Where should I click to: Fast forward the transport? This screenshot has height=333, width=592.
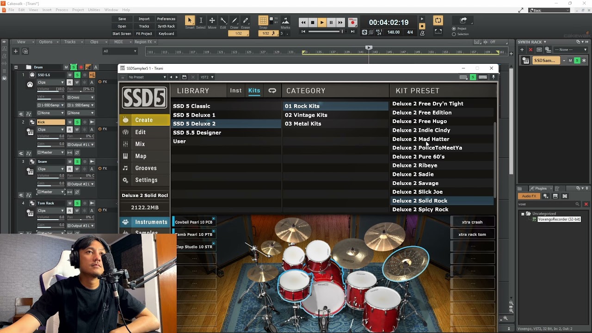[340, 22]
